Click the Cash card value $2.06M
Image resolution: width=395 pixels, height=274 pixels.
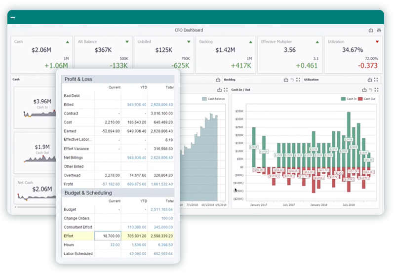(x=41, y=50)
